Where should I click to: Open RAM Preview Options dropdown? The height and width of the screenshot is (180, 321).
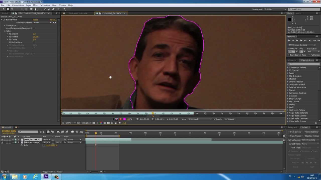pyautogui.click(x=302, y=45)
